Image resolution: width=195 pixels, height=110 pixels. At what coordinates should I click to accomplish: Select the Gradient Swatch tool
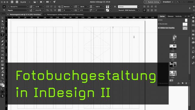(2, 61)
